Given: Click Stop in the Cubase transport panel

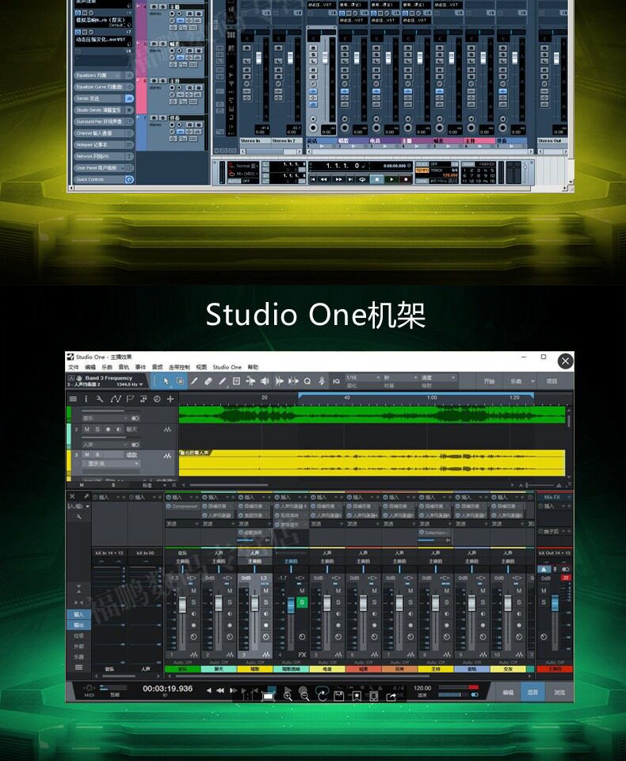Looking at the screenshot, I should [x=377, y=179].
